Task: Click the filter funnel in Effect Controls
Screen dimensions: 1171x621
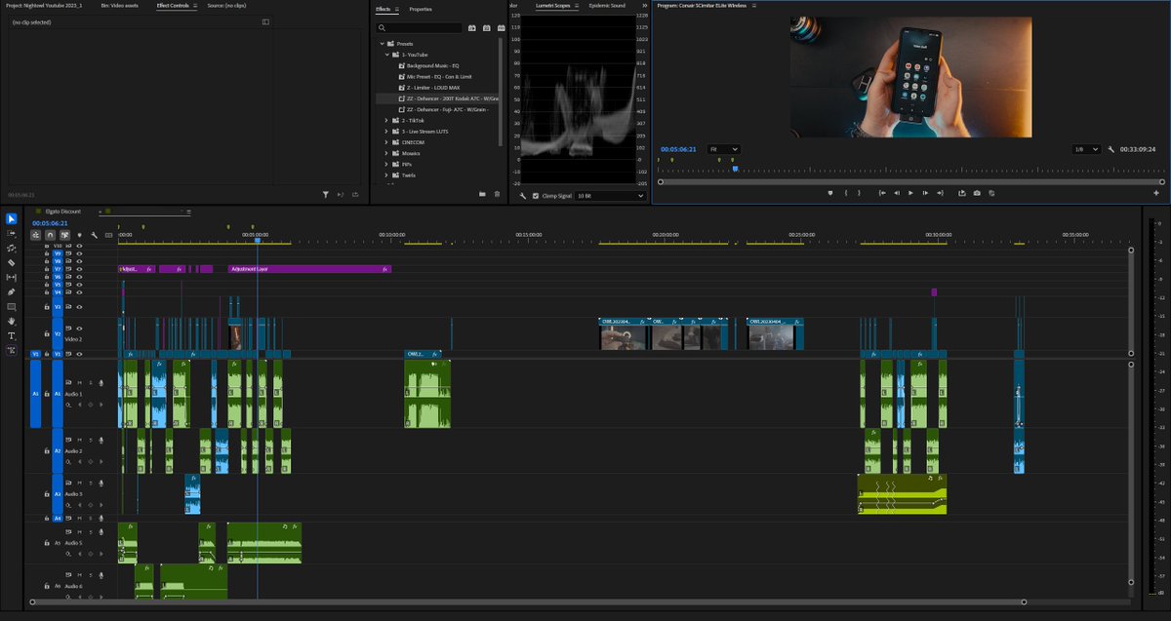Action: 326,195
